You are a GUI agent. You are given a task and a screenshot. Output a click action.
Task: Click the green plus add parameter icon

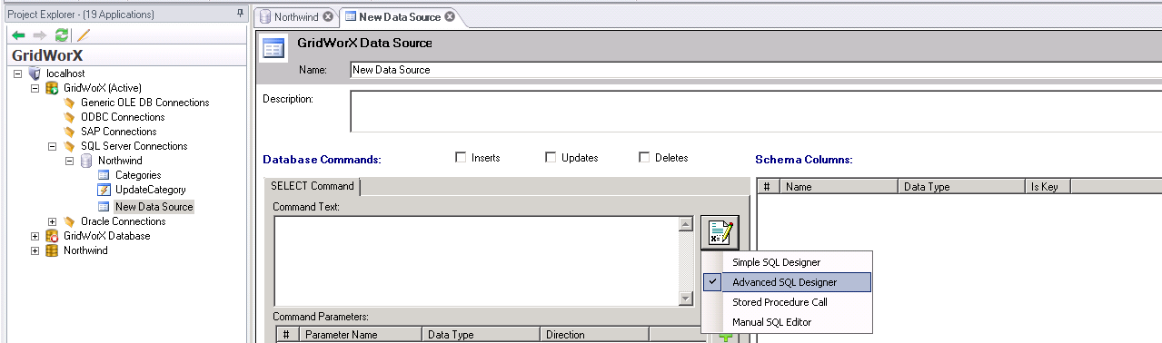tap(726, 338)
